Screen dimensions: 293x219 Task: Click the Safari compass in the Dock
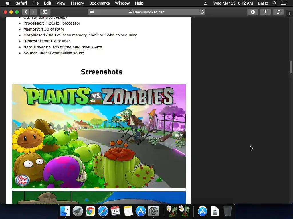pos(103,211)
